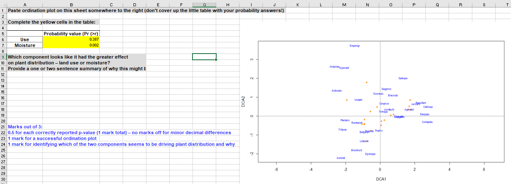Click the 'Trifprat' species label on the plot
Viewport: 511px width, 184px height.
(x=343, y=130)
